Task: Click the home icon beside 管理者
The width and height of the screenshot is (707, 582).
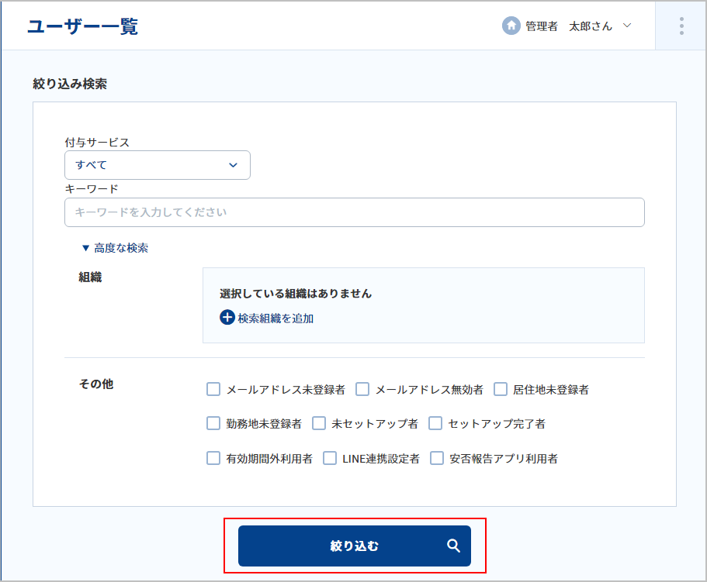Action: click(x=511, y=26)
